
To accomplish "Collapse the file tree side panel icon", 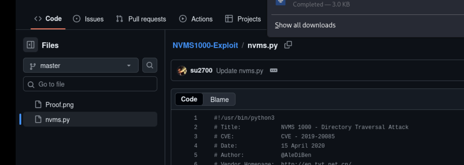I will point(31,45).
